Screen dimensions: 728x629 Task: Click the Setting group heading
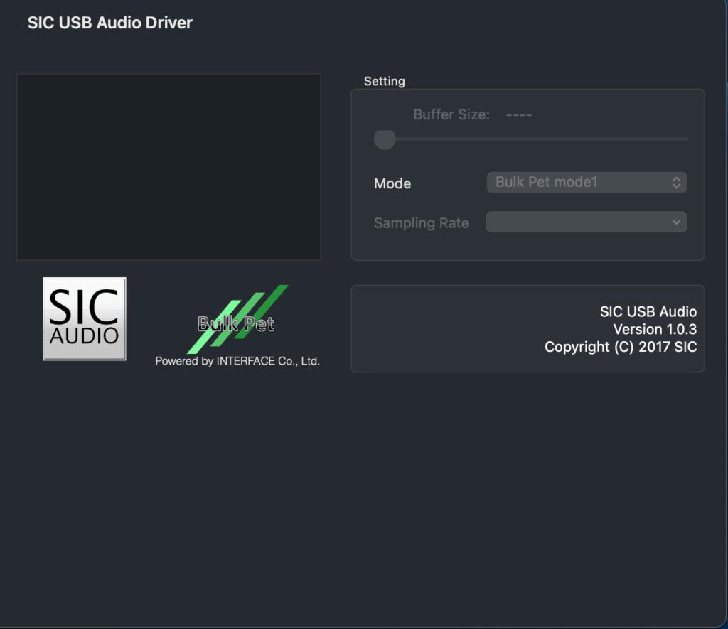(384, 81)
